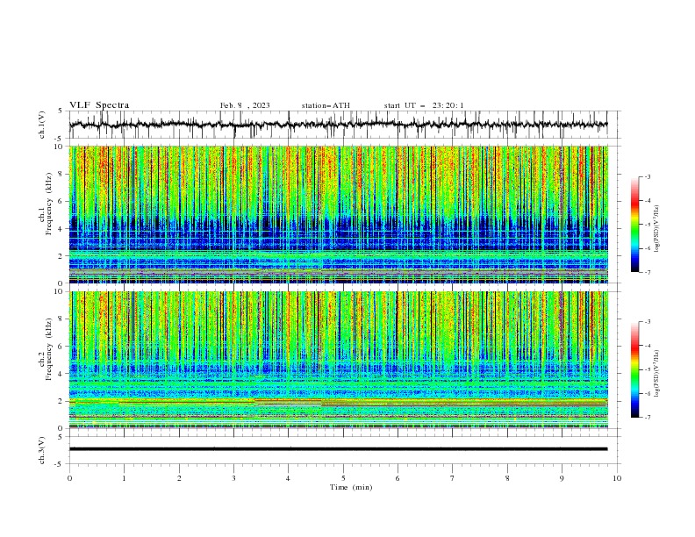Click the ch.2 color bar "log(PSD)(V²/Hz)" label
Screen dimensions: 695x537
[x=657, y=374]
